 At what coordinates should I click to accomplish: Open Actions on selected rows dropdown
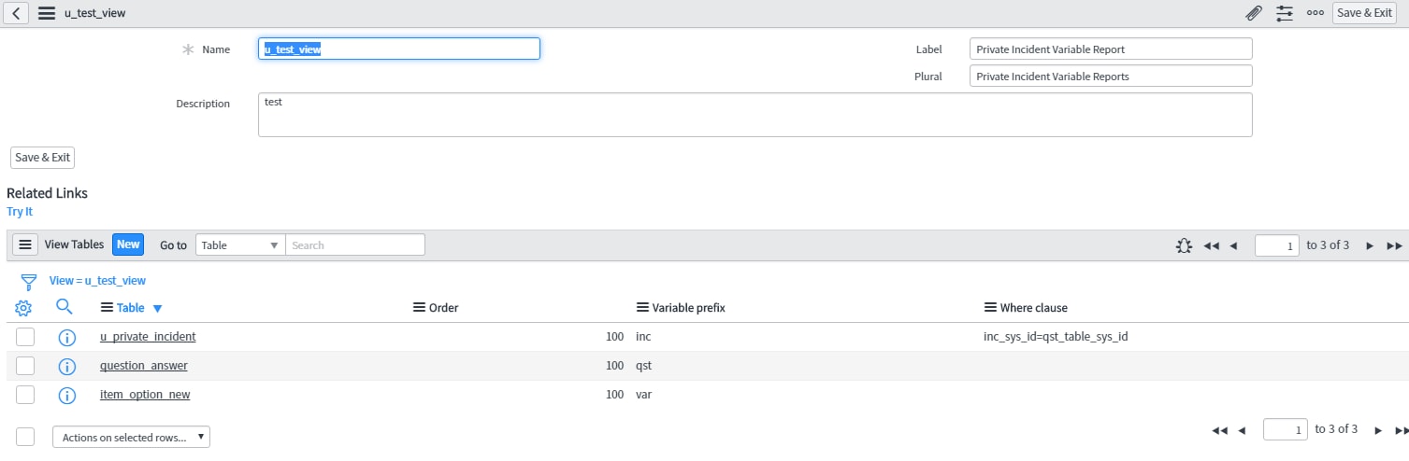(131, 437)
